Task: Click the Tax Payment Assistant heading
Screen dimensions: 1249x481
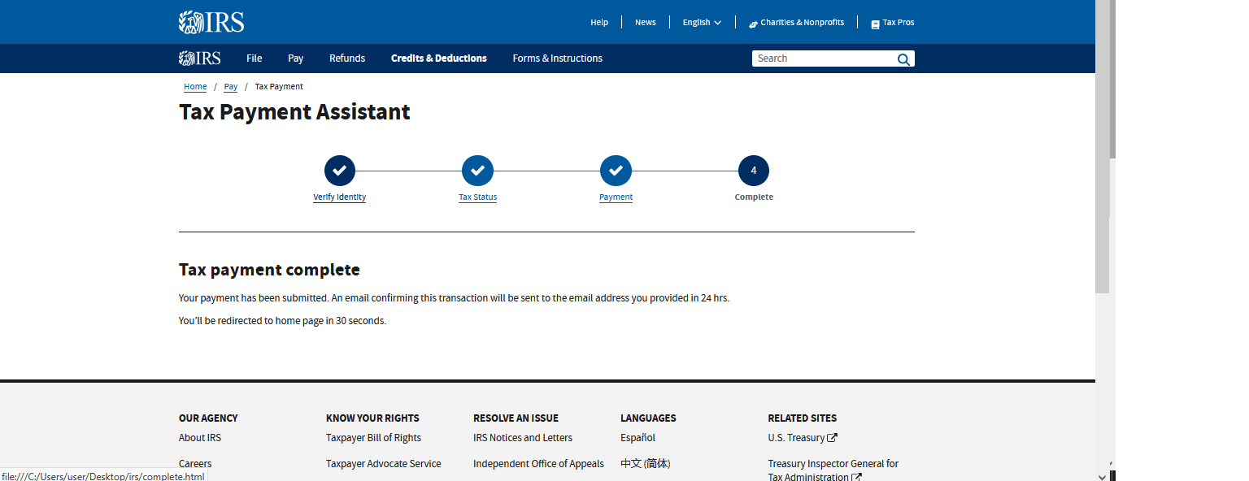Action: coord(294,112)
